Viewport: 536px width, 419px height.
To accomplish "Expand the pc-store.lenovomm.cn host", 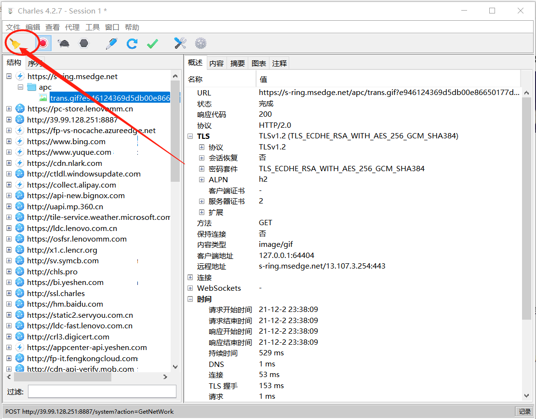I will 9,109.
